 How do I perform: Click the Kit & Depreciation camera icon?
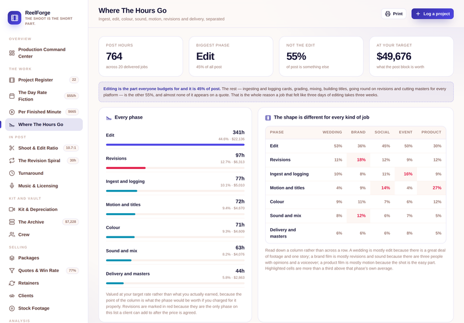(x=12, y=209)
